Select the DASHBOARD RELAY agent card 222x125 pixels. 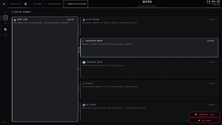[149, 69]
